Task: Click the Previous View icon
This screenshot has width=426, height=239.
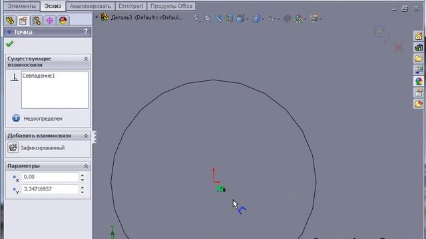Action: point(219,19)
